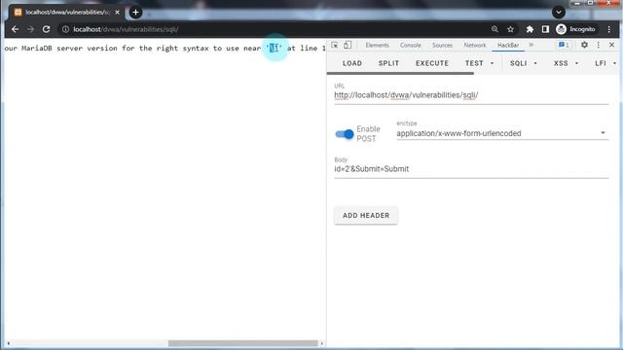Open a new browser tab
Image resolution: width=623 pixels, height=350 pixels.
135,13
